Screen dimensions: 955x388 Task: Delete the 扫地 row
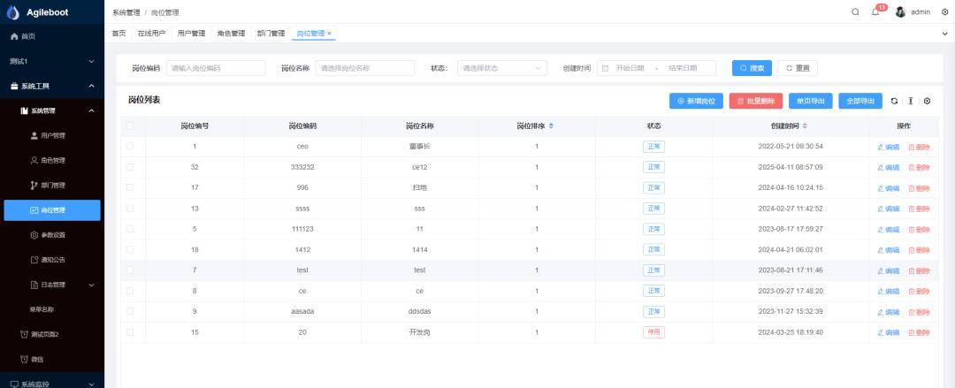[x=919, y=188]
